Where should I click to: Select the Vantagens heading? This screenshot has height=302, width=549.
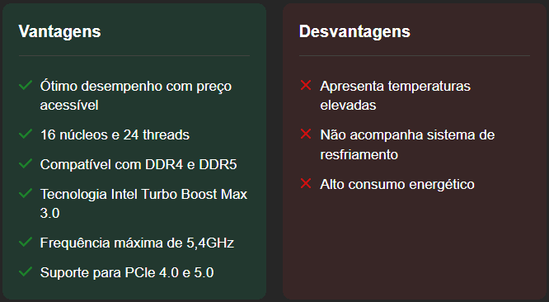(59, 31)
